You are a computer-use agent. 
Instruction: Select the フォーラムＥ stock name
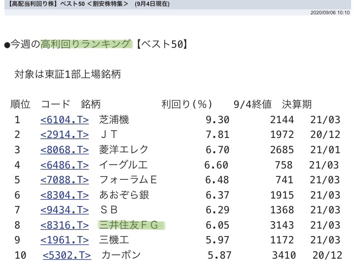(x=128, y=180)
